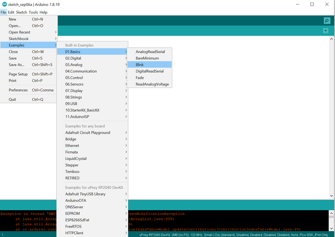The width and height of the screenshot is (335, 237).
Task: Click the Arduino logo in title bar
Action: [4, 4]
